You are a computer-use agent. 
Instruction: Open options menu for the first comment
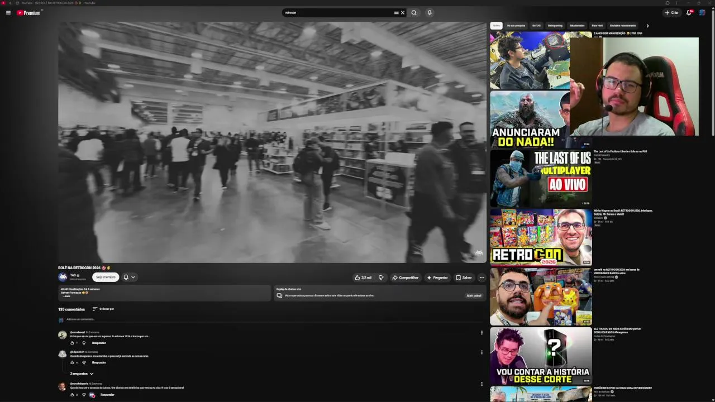(482, 333)
